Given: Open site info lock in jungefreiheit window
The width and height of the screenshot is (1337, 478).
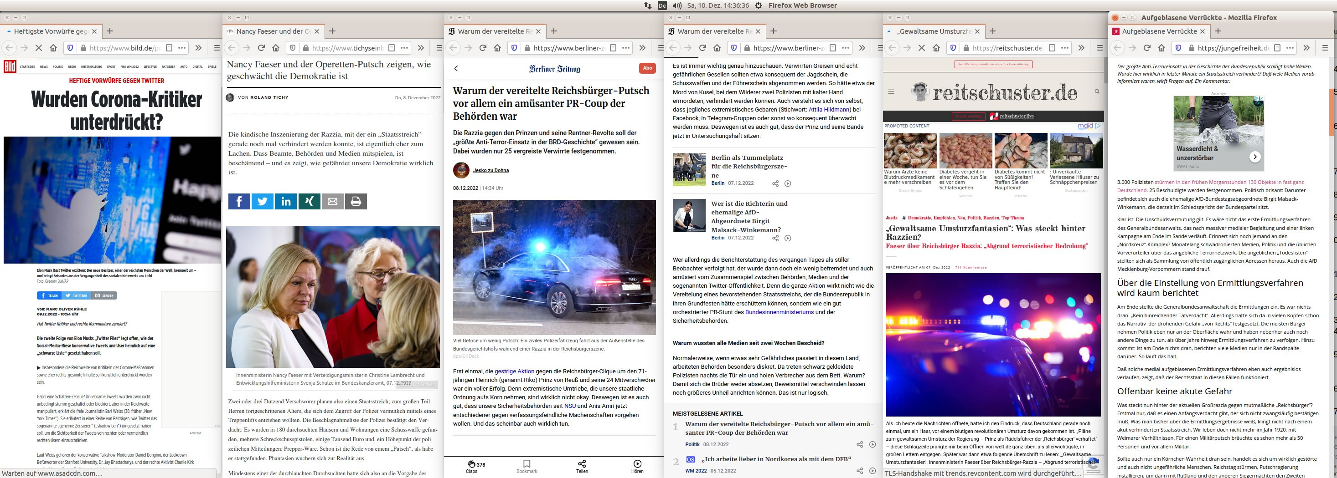Looking at the screenshot, I should pyautogui.click(x=1191, y=48).
